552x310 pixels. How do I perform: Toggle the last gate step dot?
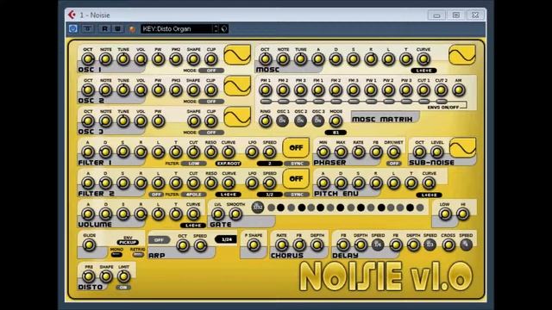(420, 208)
